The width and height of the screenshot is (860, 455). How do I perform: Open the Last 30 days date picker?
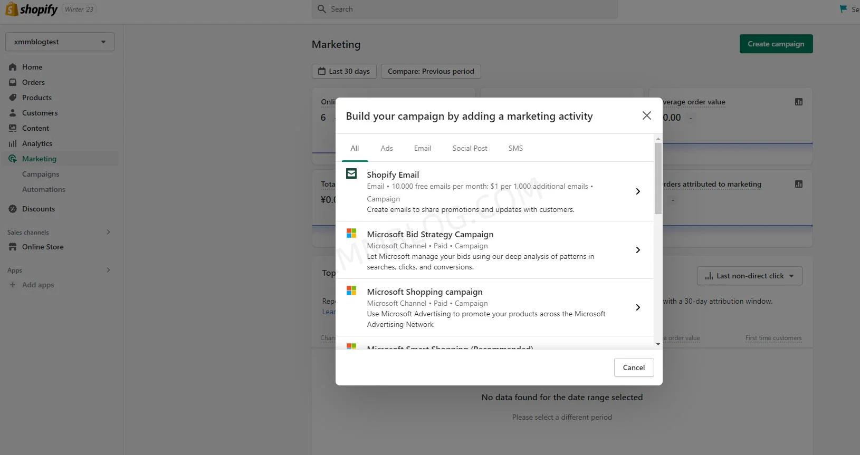(x=344, y=71)
